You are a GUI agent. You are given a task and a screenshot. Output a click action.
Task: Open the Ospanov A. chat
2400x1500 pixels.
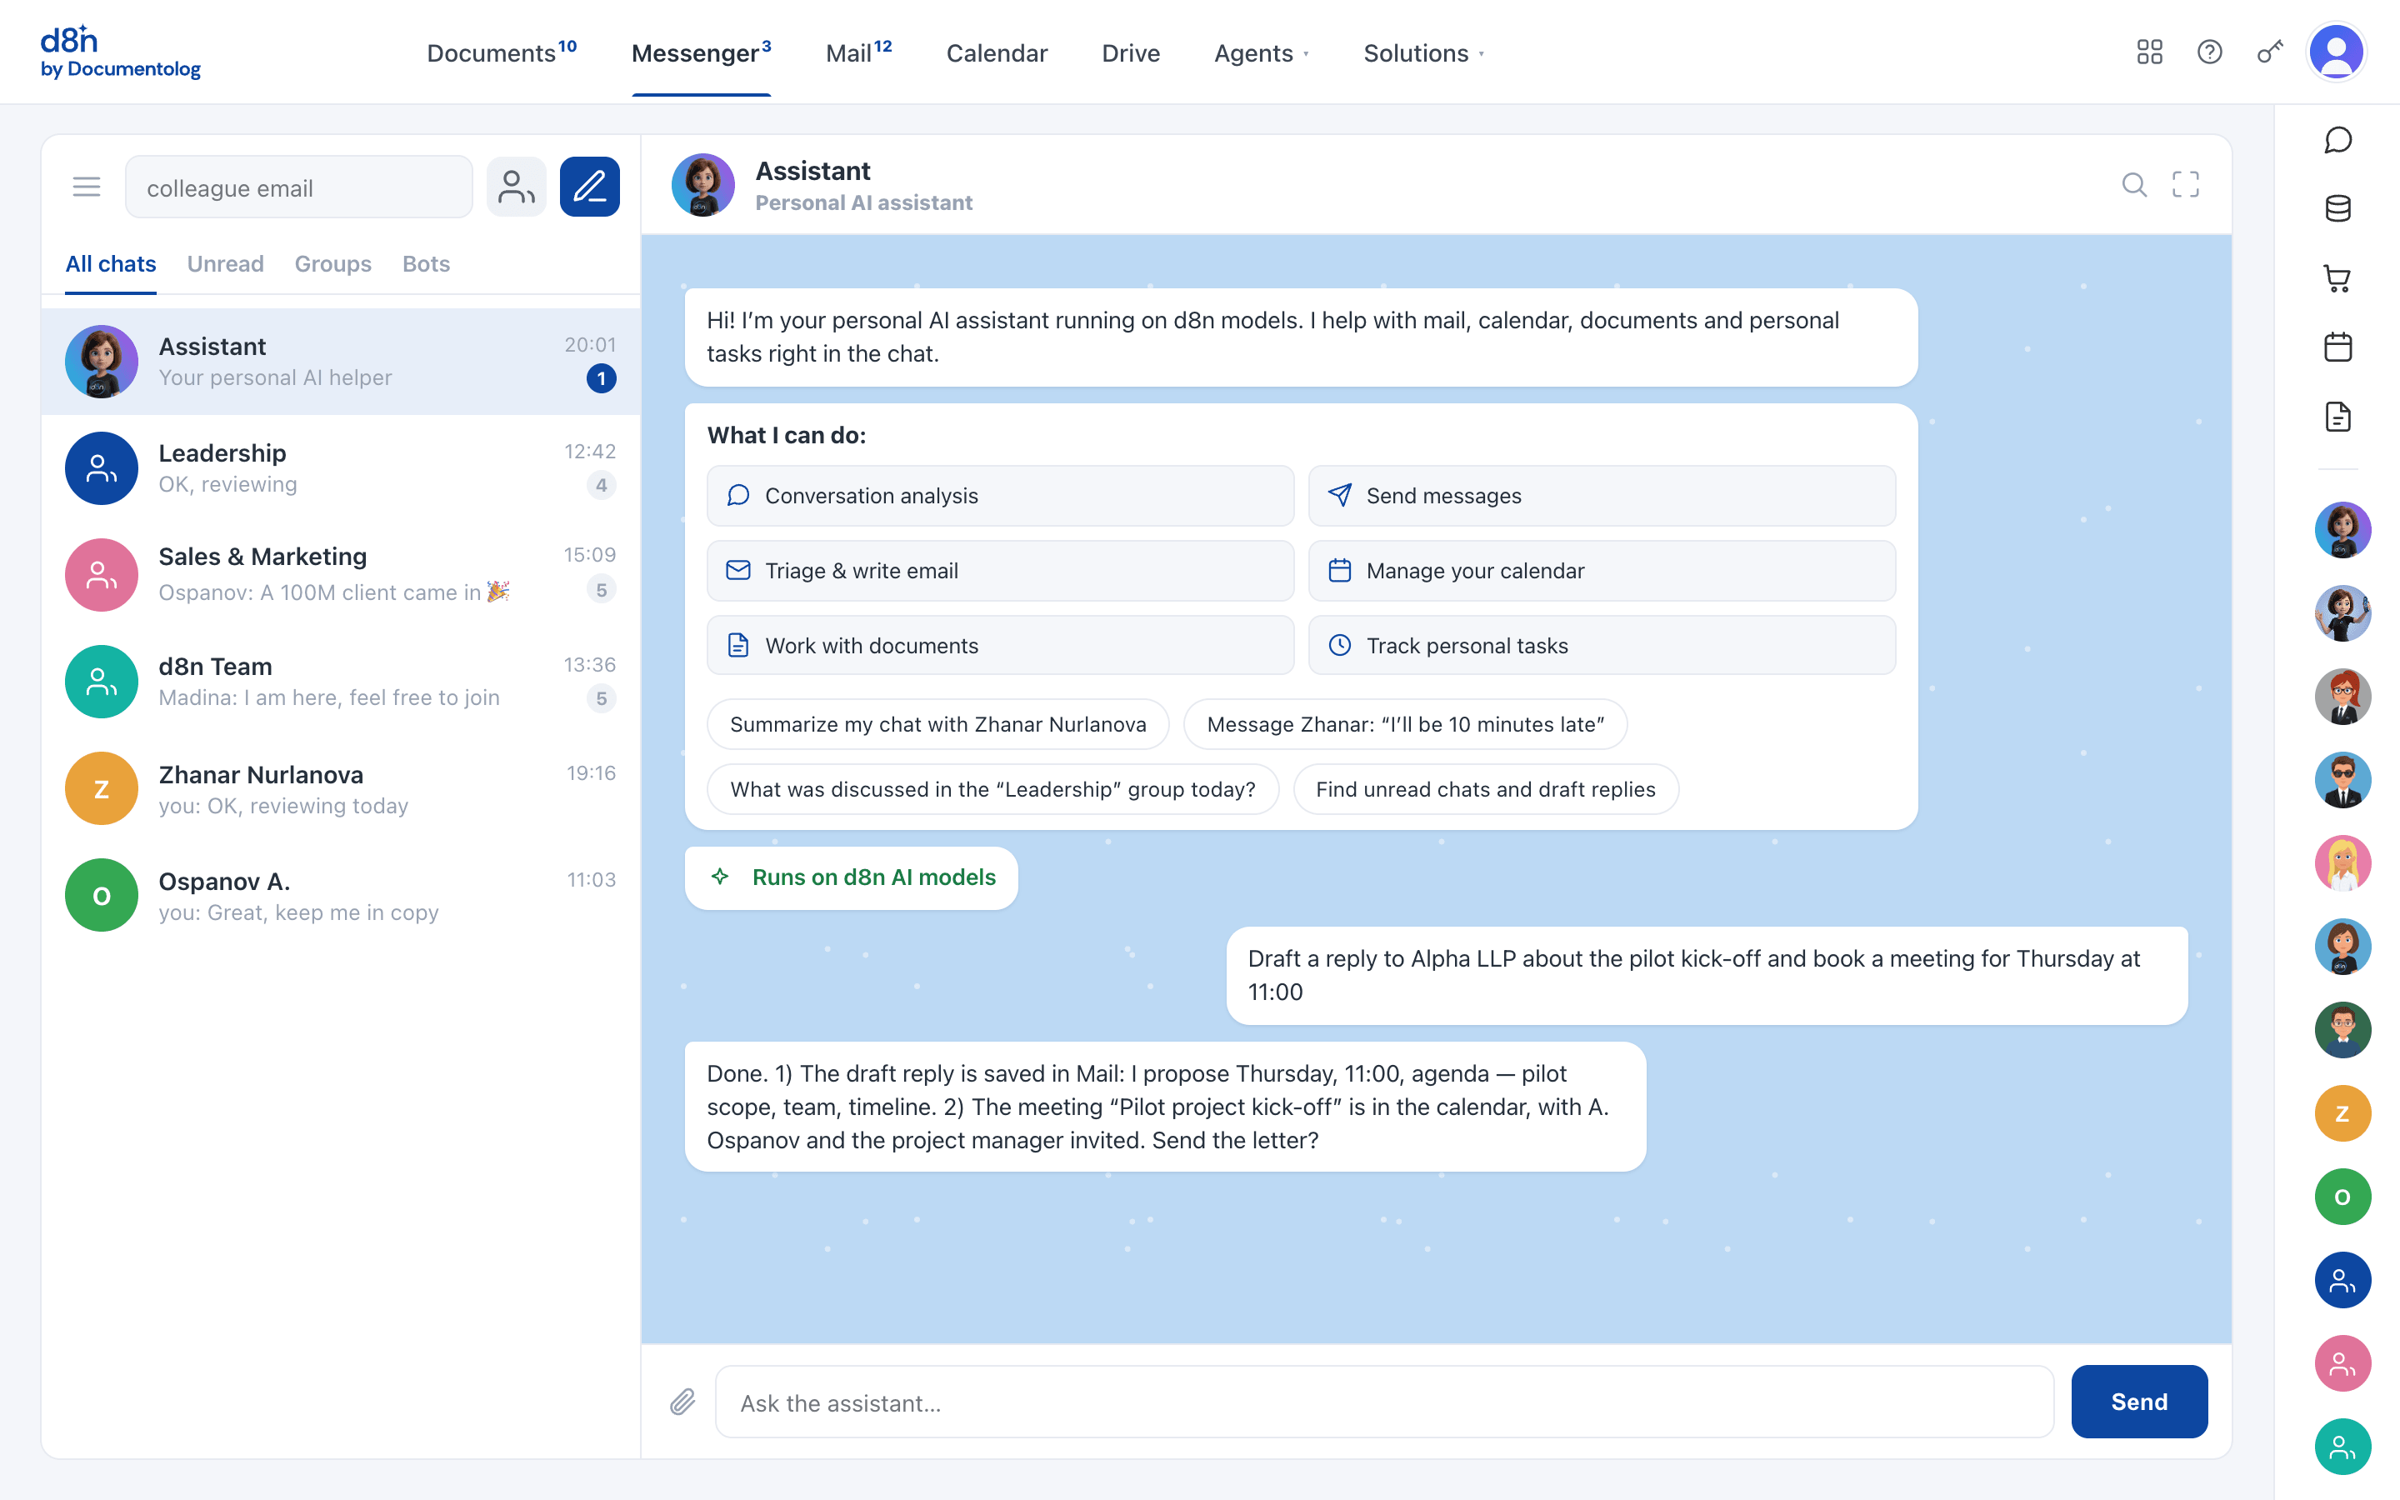(x=340, y=895)
